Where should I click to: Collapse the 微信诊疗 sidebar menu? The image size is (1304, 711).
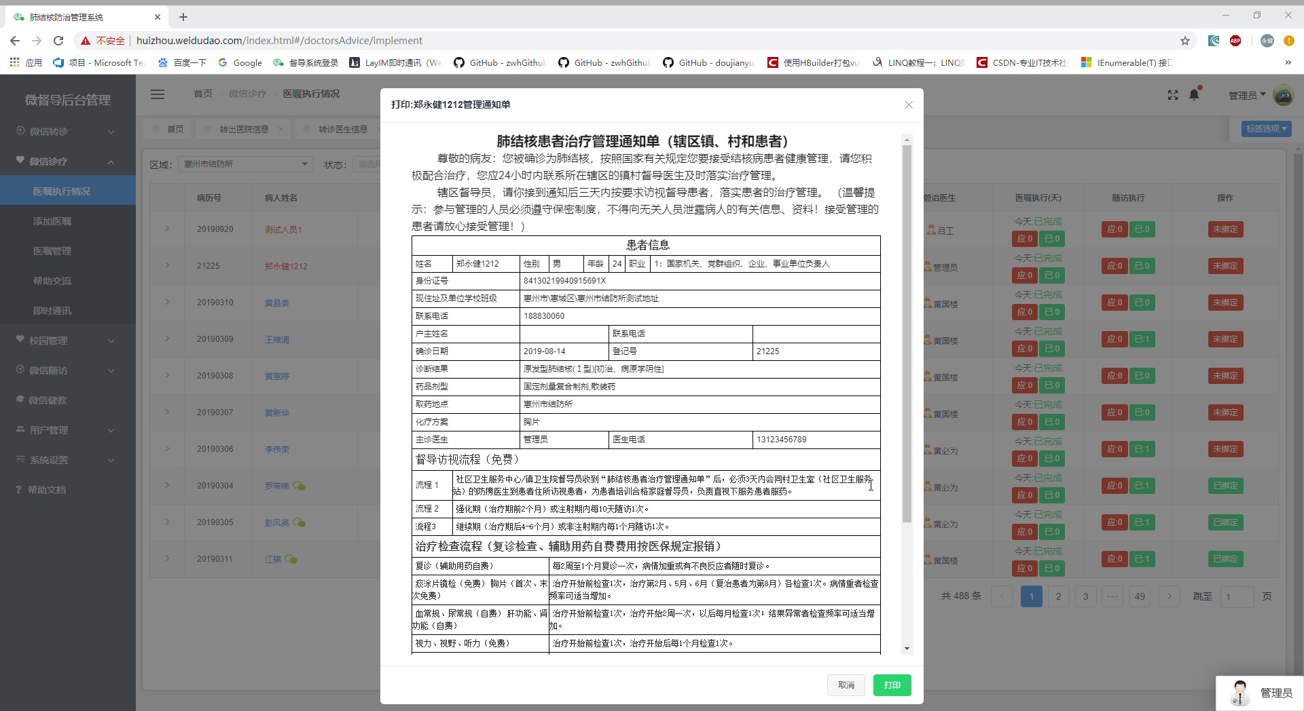point(68,161)
